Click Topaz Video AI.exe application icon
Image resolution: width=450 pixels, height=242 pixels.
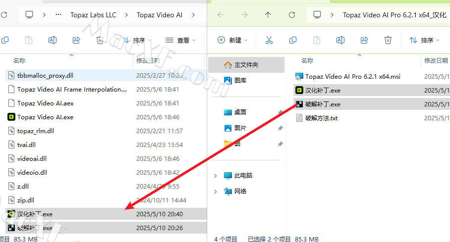coord(11,117)
